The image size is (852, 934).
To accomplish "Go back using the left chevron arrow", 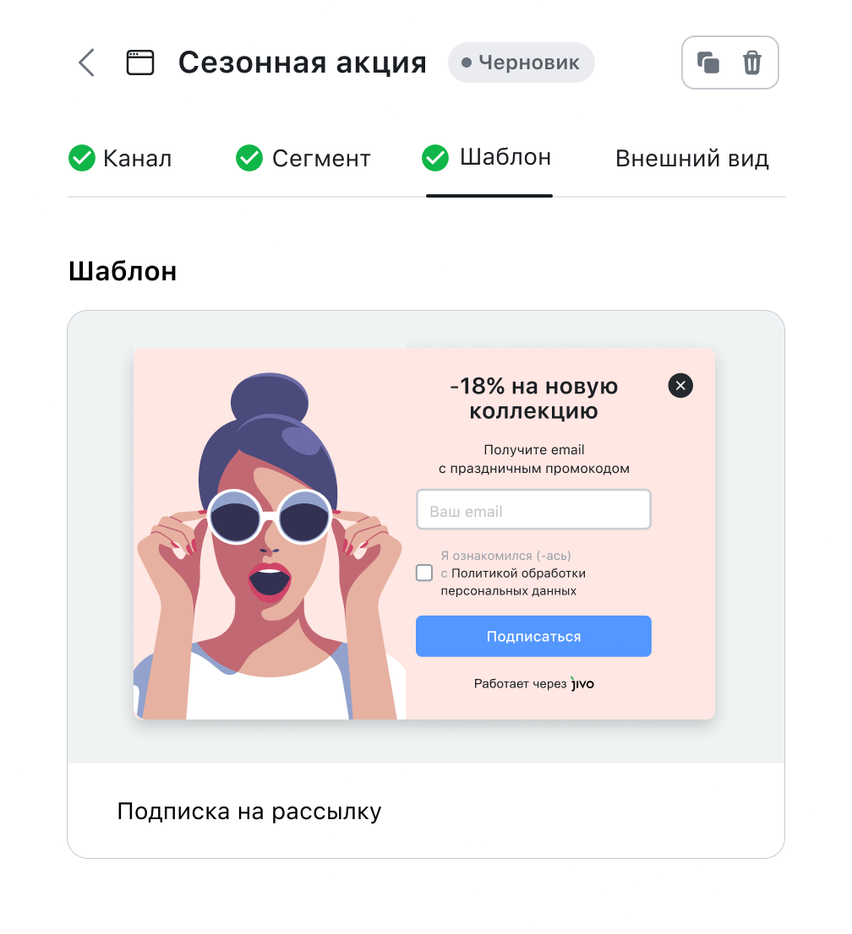I will pyautogui.click(x=87, y=62).
